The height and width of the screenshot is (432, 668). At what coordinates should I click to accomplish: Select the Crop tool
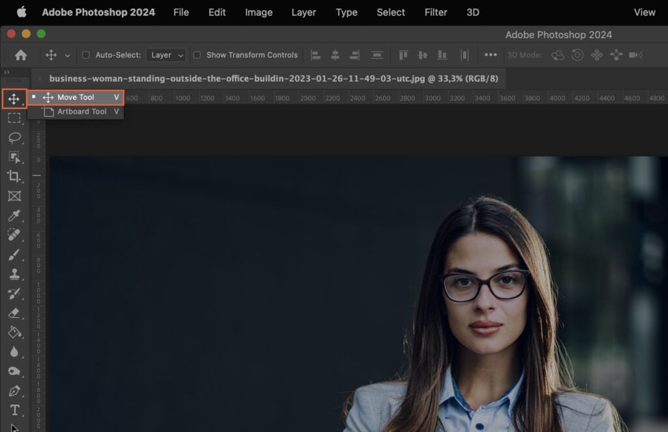pos(14,176)
